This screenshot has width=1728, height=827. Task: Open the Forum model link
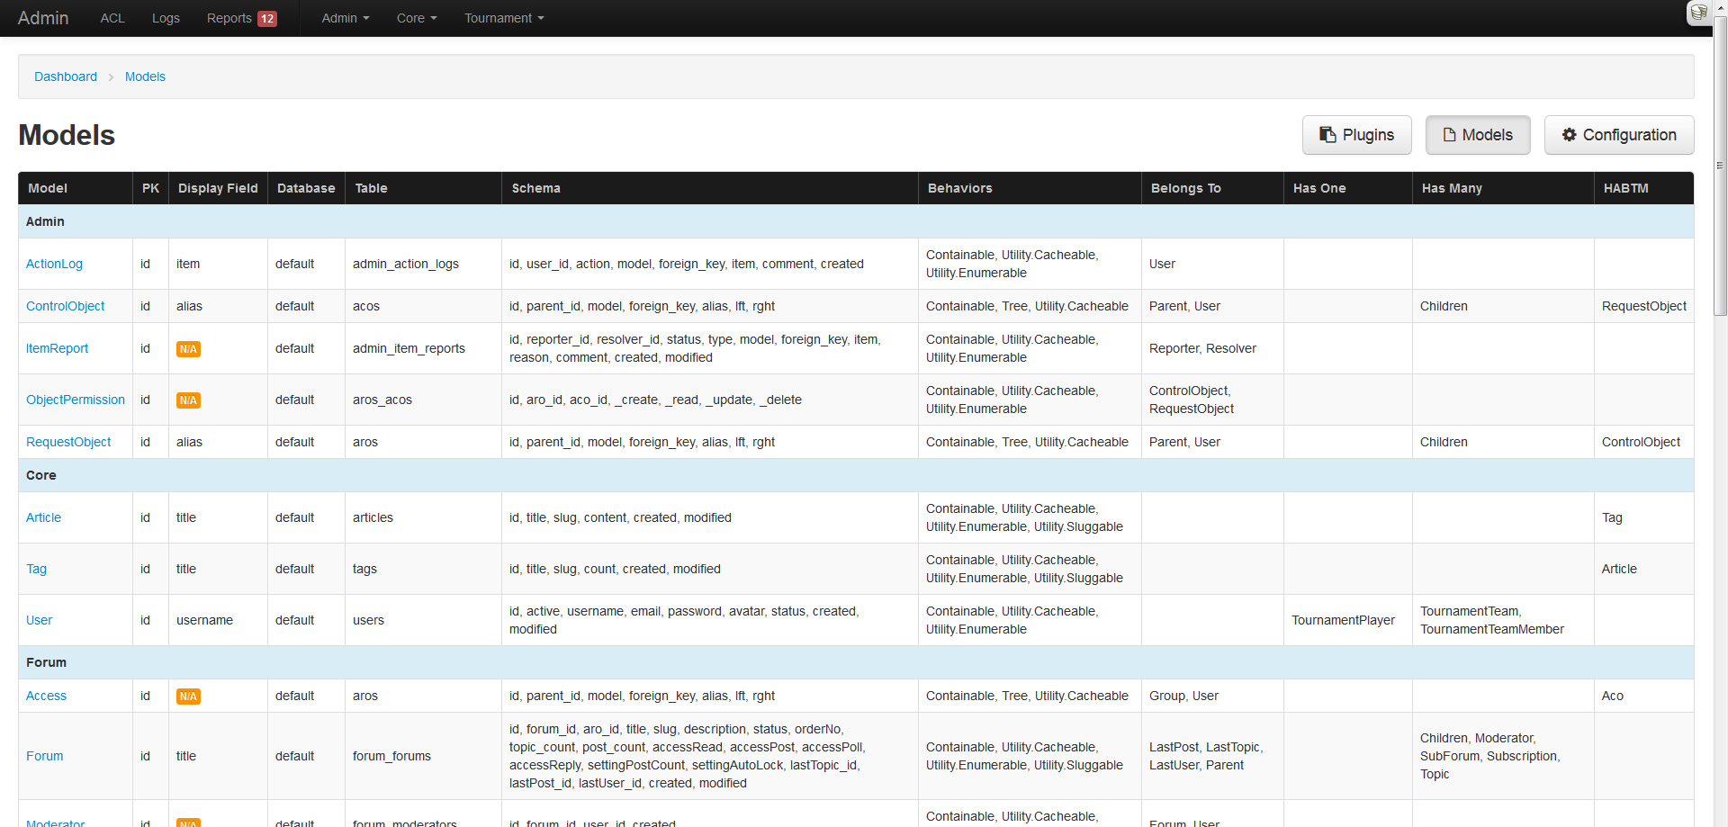click(44, 756)
